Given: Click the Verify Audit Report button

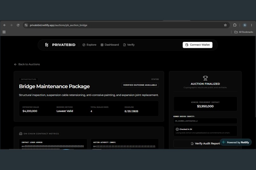Looking at the screenshot, I should click(205, 143).
